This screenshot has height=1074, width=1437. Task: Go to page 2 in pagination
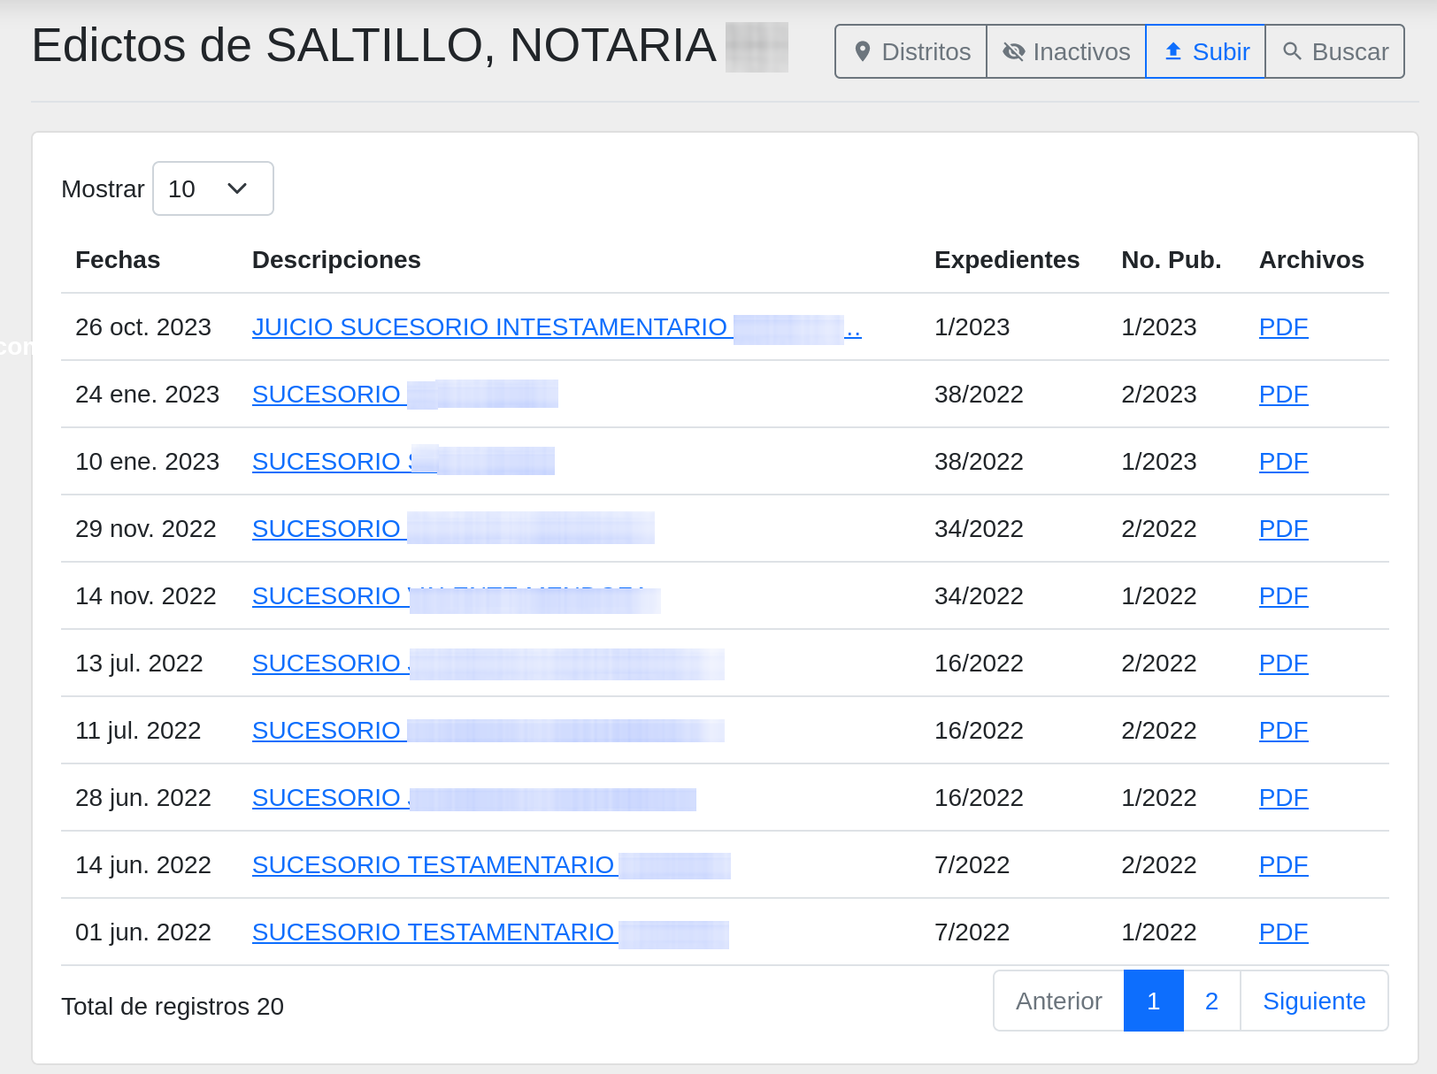coord(1212,1001)
